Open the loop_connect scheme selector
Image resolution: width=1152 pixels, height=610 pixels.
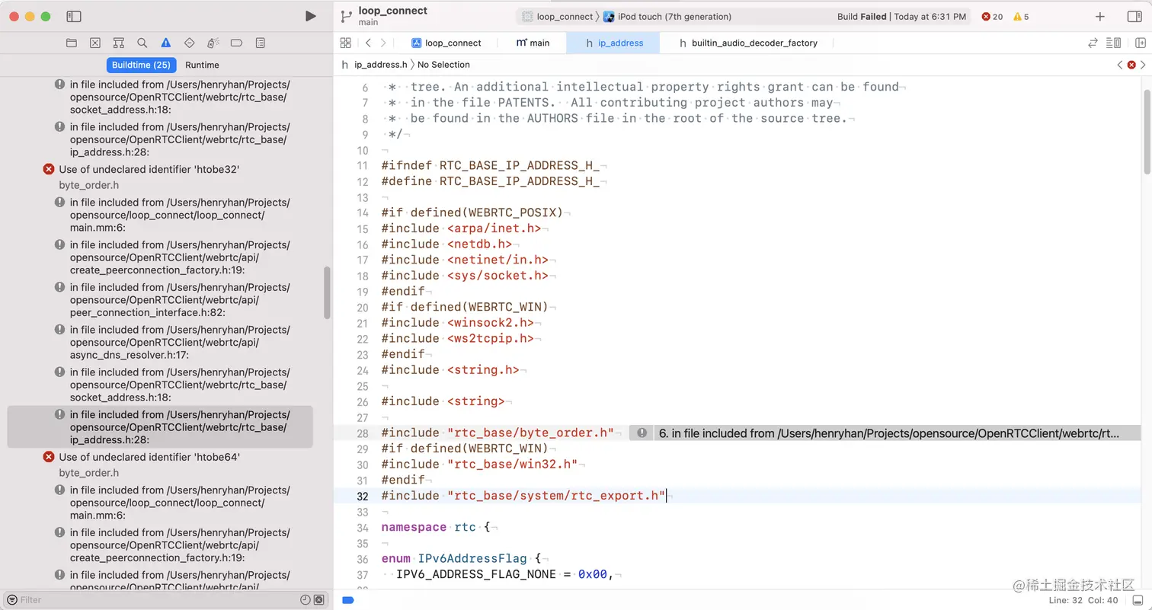[562, 16]
